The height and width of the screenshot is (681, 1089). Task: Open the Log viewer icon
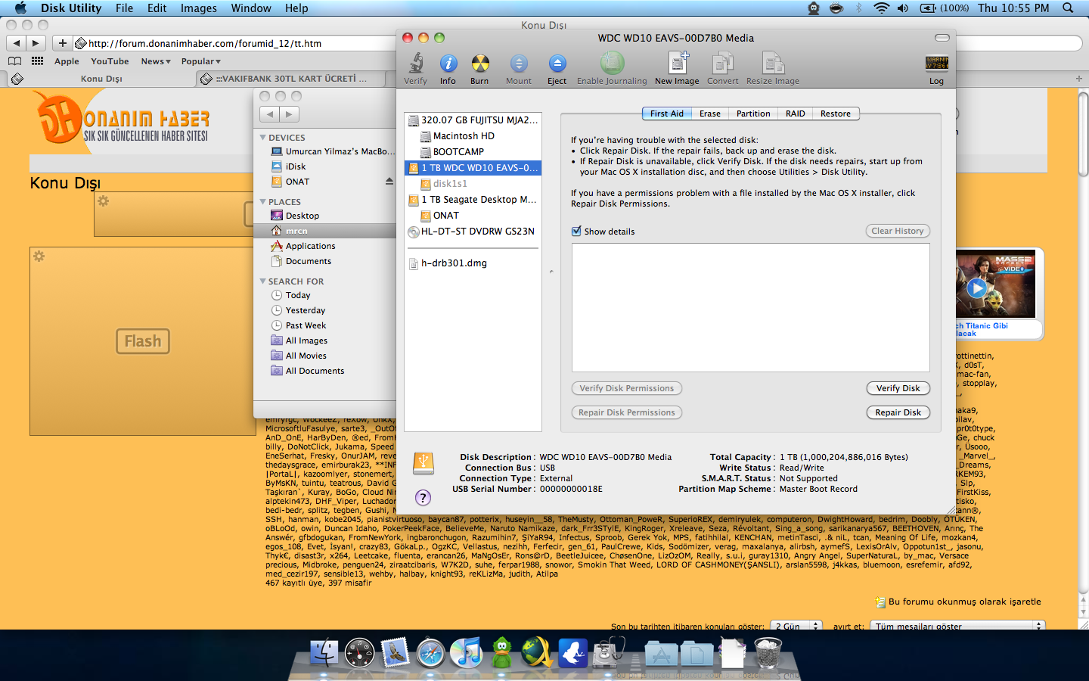pos(936,64)
